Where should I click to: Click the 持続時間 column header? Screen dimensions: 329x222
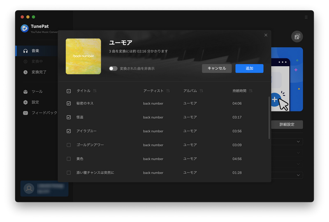239,90
